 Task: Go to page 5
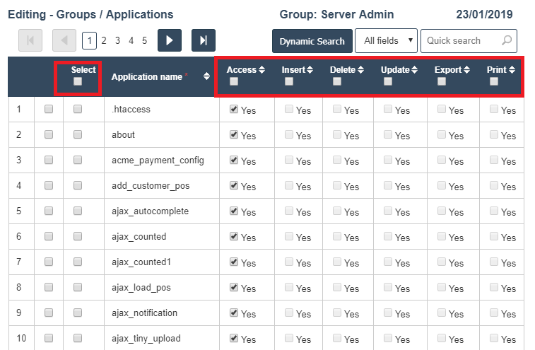coord(145,40)
